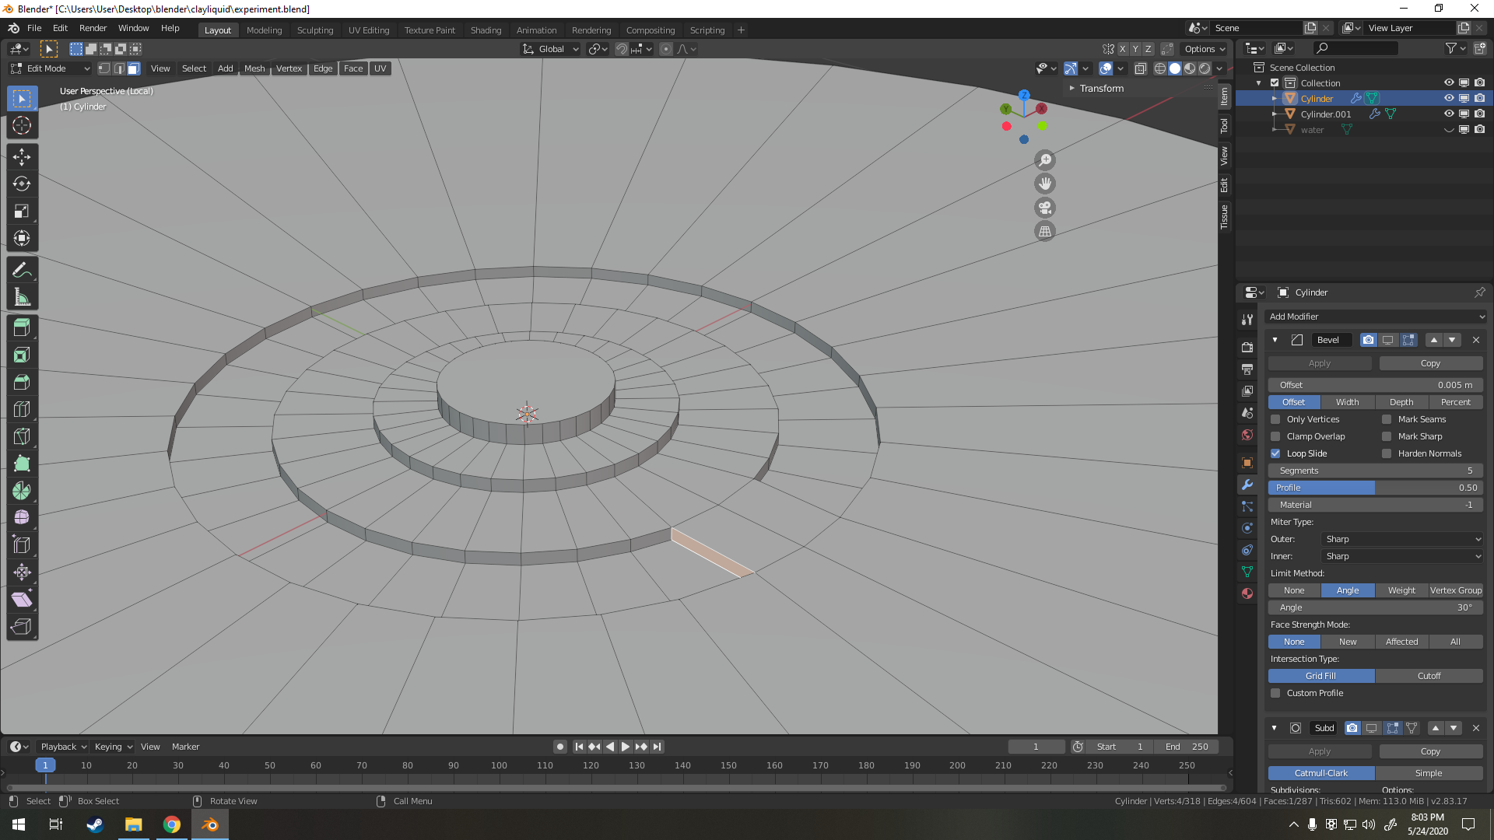Activate the Rotate tool
The image size is (1494, 840).
22,184
